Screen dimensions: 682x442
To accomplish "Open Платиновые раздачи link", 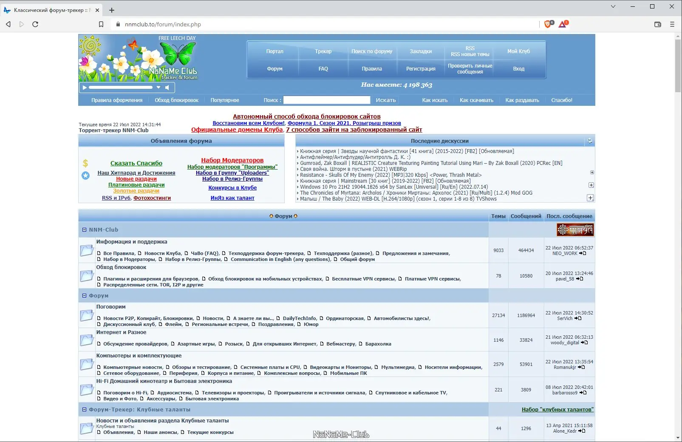I will [x=136, y=184].
